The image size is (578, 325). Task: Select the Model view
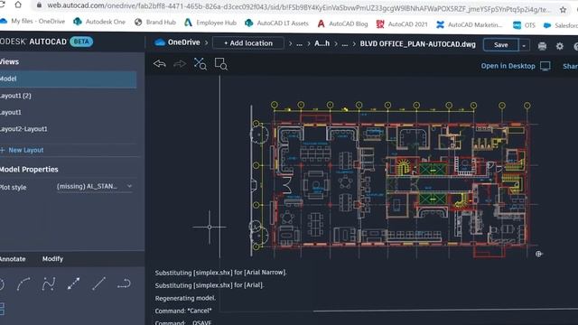pyautogui.click(x=69, y=79)
